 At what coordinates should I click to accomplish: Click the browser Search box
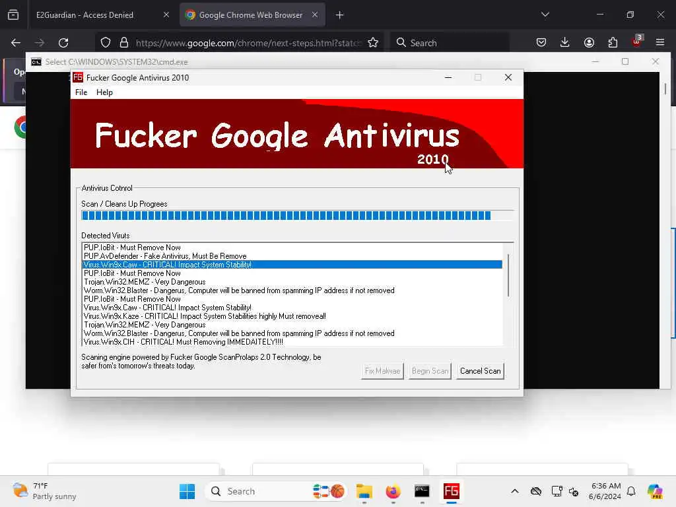[x=450, y=43]
